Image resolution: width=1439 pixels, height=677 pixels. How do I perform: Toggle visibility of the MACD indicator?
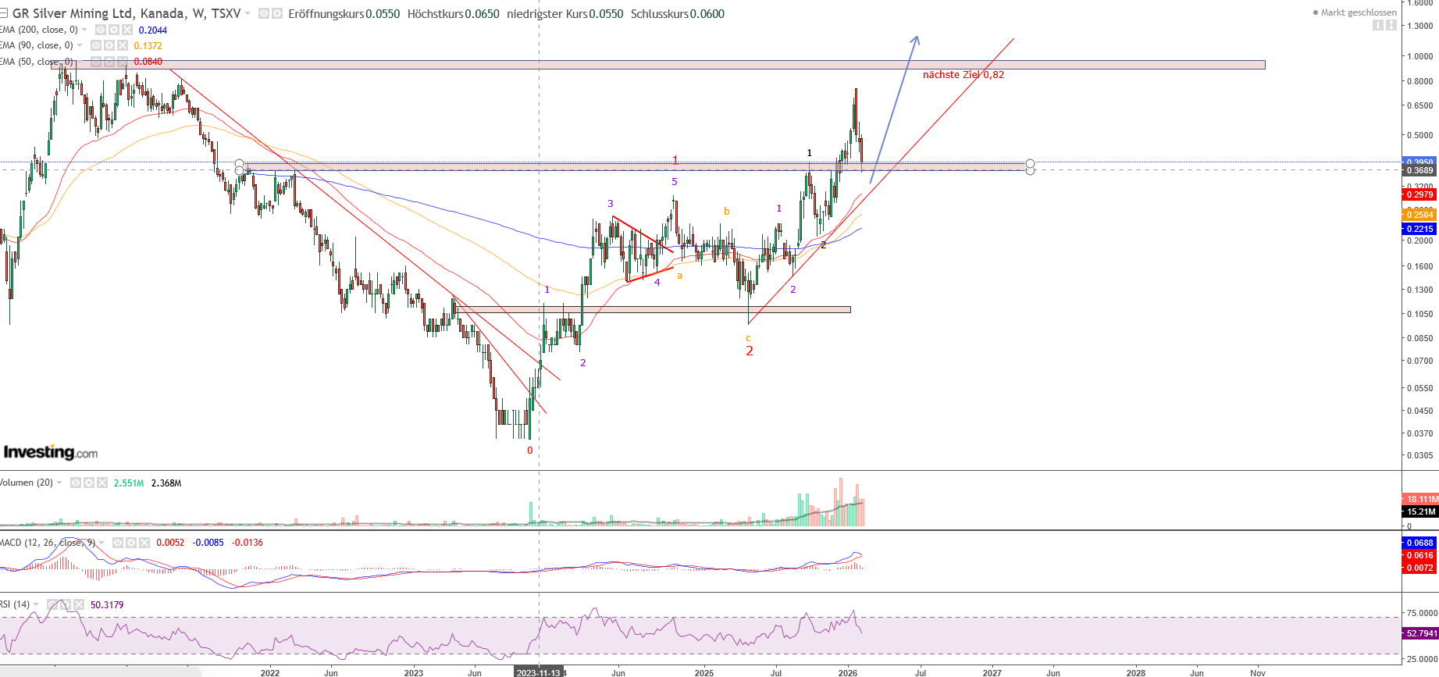coord(118,543)
